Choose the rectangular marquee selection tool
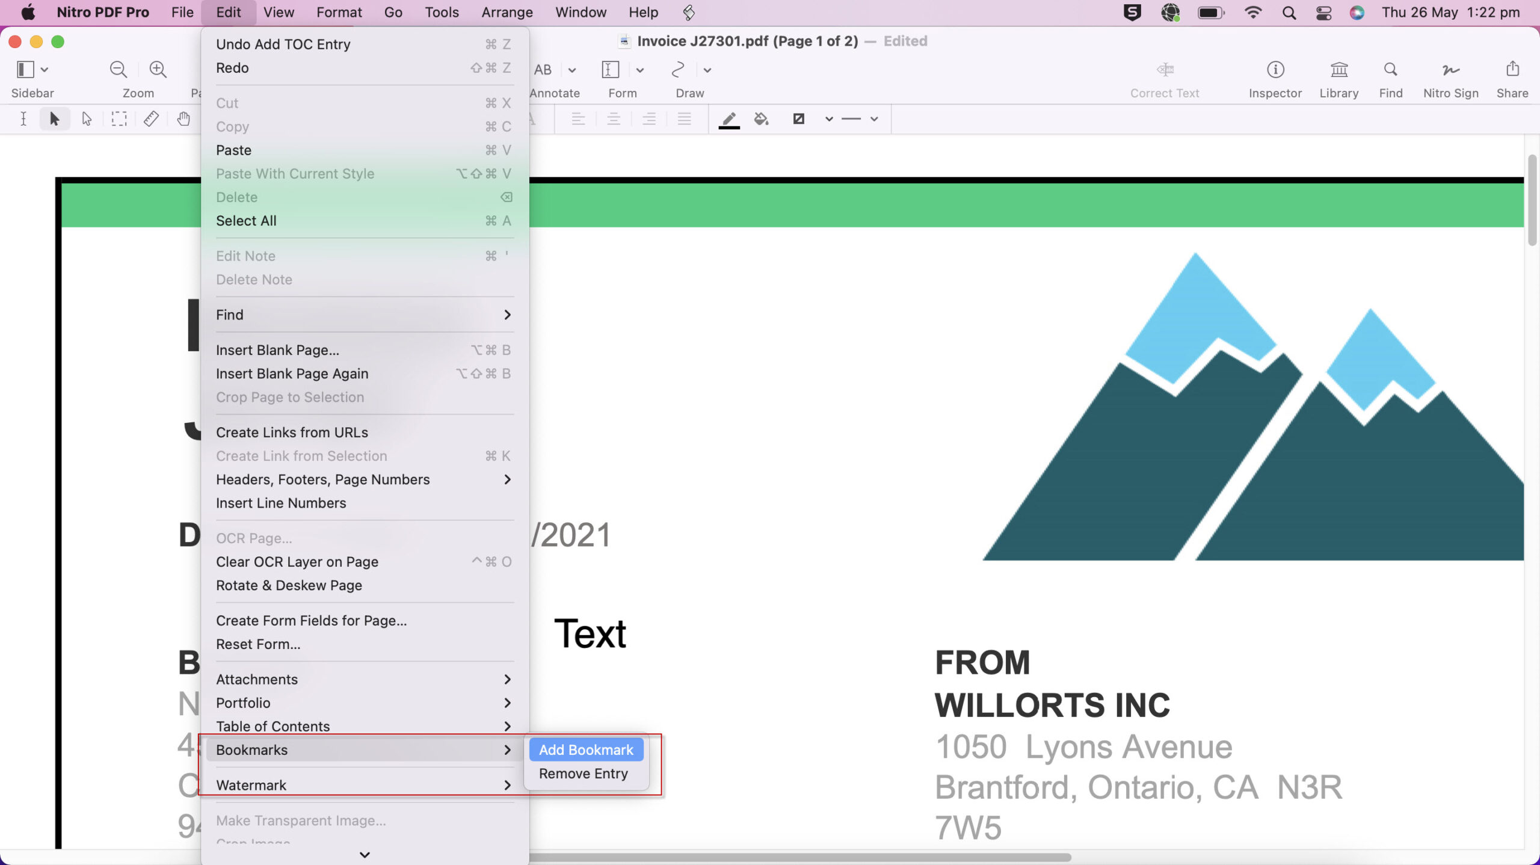The image size is (1540, 865). click(119, 119)
